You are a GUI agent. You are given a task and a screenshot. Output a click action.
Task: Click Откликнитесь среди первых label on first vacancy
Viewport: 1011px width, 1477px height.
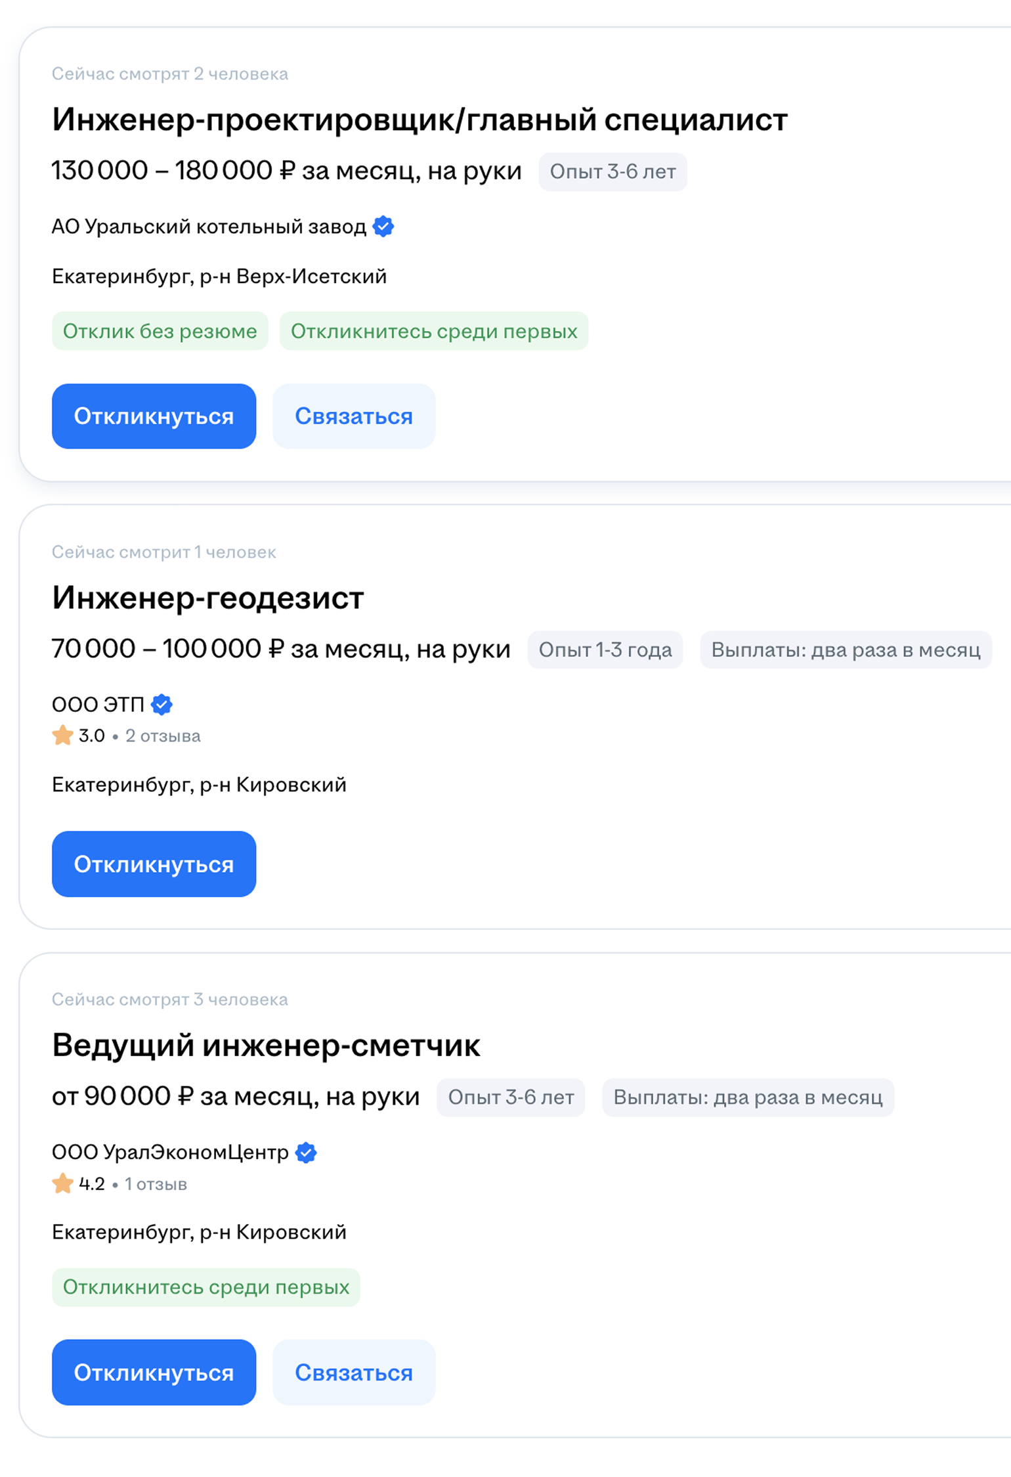click(434, 331)
